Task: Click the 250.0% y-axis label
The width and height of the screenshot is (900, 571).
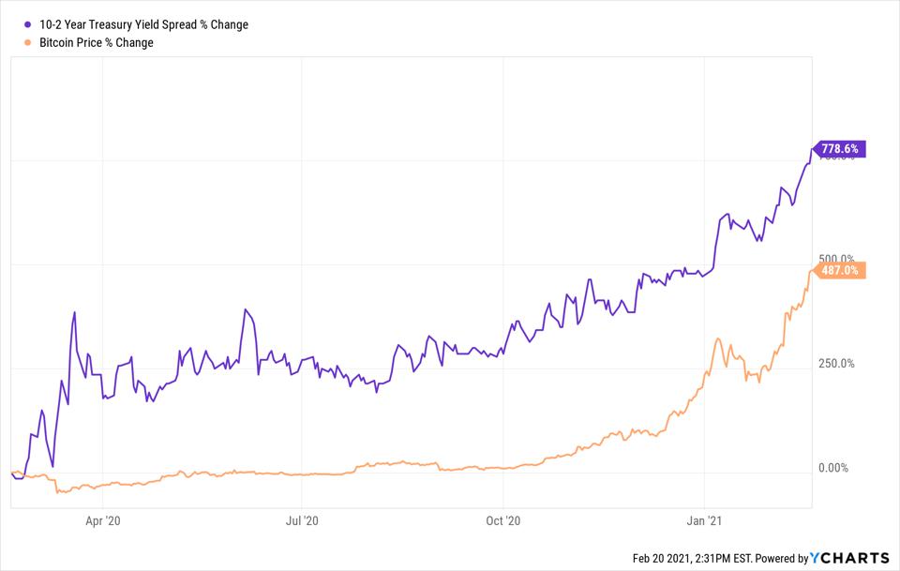Action: point(836,363)
